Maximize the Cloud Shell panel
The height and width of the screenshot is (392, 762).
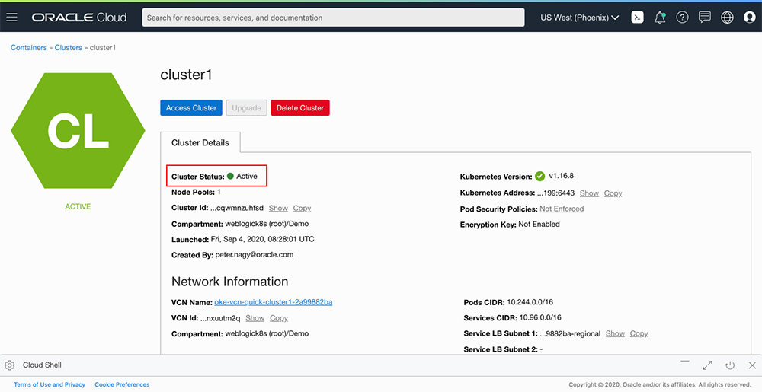point(707,365)
